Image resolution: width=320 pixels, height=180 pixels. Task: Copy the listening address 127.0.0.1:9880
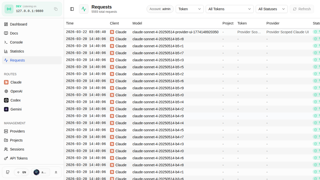click(x=56, y=9)
